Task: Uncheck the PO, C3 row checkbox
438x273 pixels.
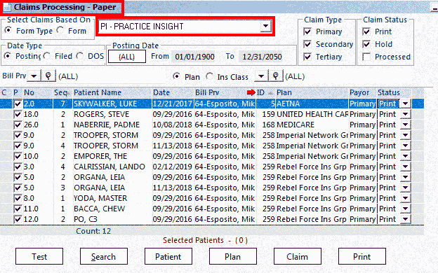Action: click(x=18, y=219)
